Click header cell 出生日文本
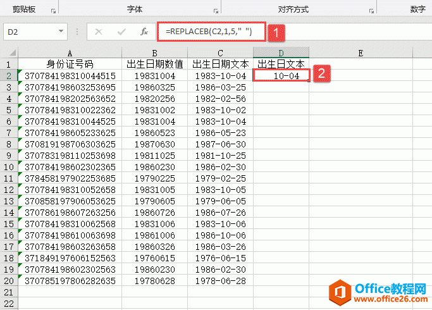The height and width of the screenshot is (310, 432). point(281,64)
